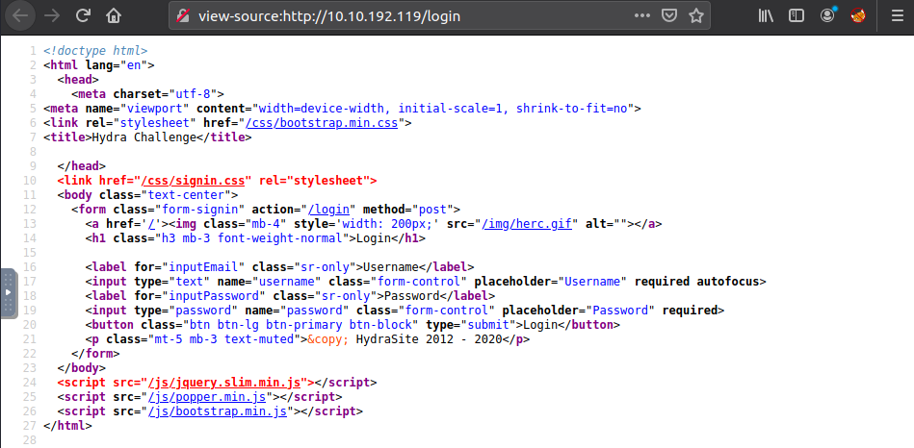The height and width of the screenshot is (448, 914).
Task: Click the doctype html declaration line
Action: [95, 51]
